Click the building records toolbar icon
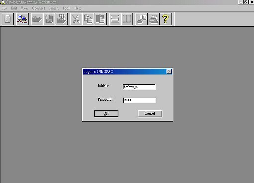254x183 pixels. [49, 19]
